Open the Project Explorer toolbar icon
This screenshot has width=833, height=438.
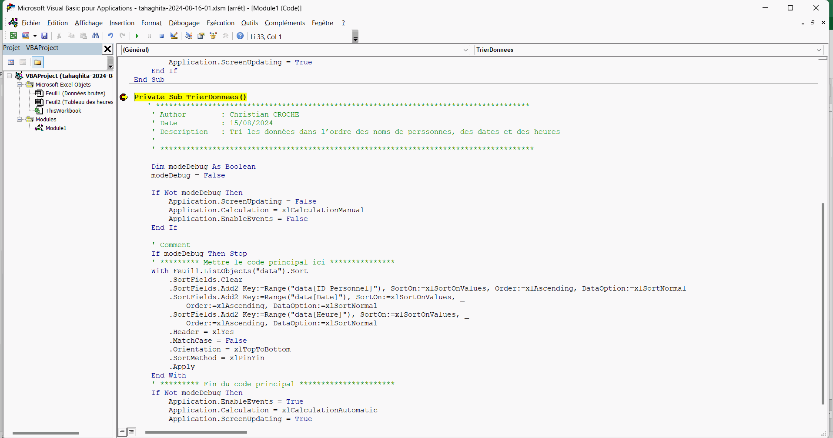188,36
